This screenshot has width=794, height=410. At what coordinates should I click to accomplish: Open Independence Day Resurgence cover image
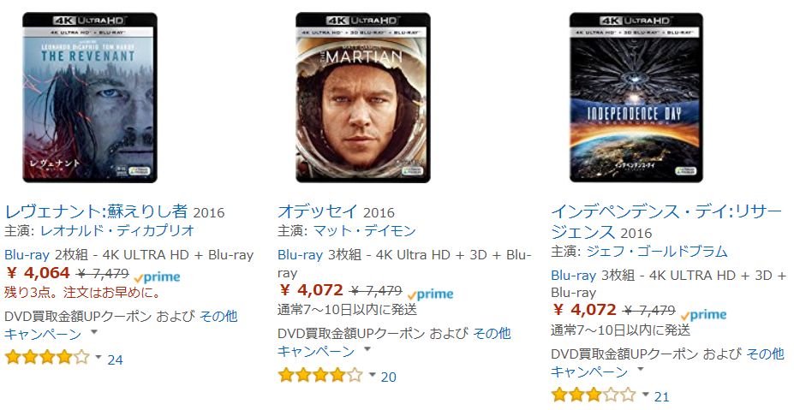pyautogui.click(x=636, y=98)
